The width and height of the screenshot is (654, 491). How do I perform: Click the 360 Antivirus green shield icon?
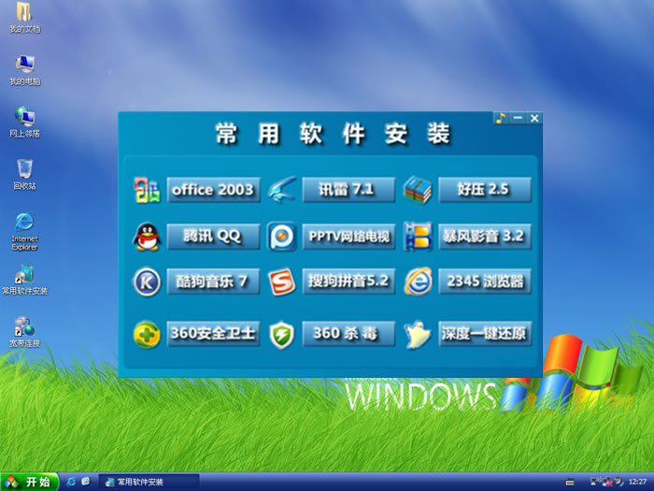pyautogui.click(x=282, y=335)
